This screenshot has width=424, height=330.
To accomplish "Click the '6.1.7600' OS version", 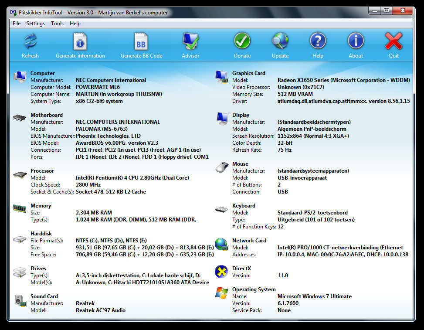I will click(x=288, y=303).
